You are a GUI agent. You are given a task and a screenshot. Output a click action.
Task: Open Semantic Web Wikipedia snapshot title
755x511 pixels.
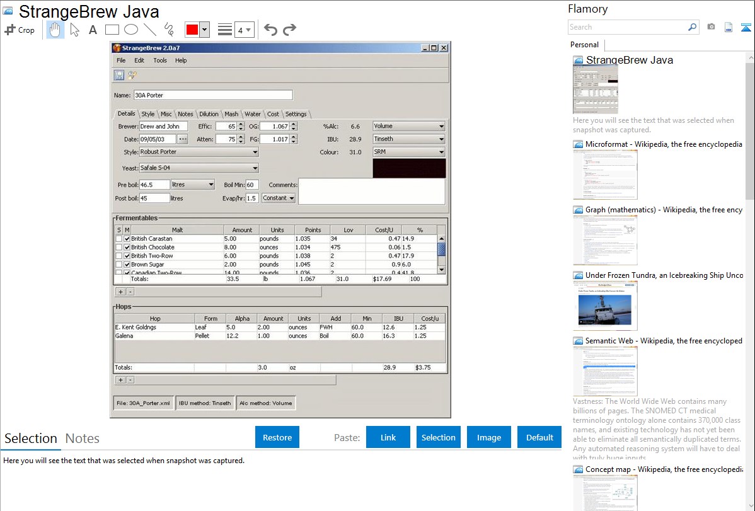pos(664,341)
